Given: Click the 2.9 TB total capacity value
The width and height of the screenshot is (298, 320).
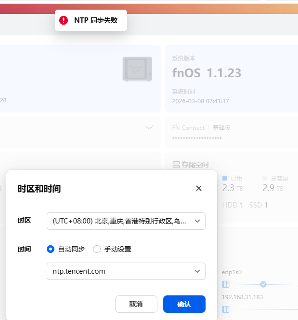Looking at the screenshot, I should [x=273, y=188].
